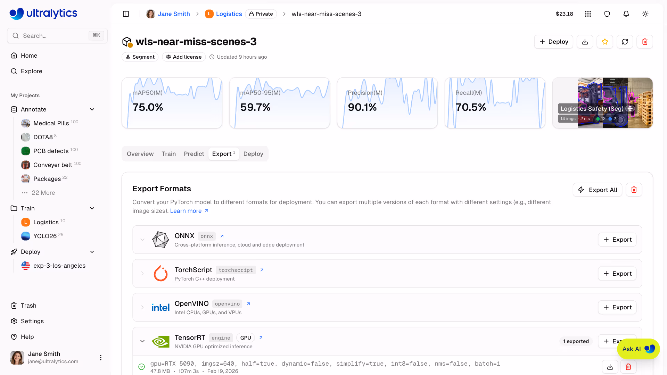Viewport: 667px width, 375px height.
Task: Open notifications bell
Action: click(x=626, y=14)
